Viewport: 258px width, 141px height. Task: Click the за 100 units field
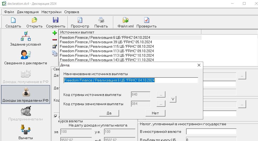(x=76, y=132)
